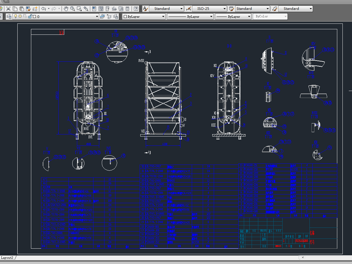The image size is (352, 264).
Task: Expand the layer list dropdown arrow
Action: (x=97, y=17)
